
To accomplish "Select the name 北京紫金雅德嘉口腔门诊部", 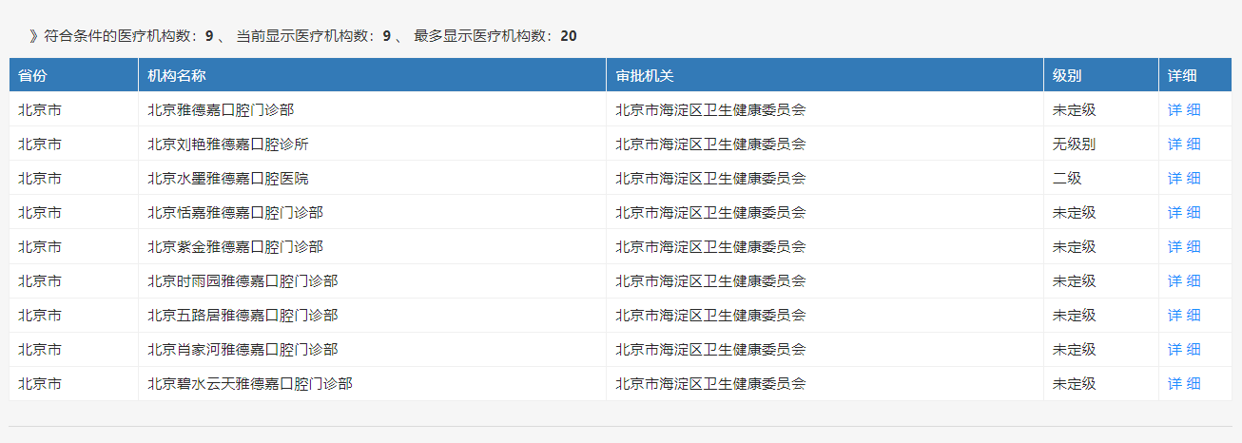I will pos(235,246).
